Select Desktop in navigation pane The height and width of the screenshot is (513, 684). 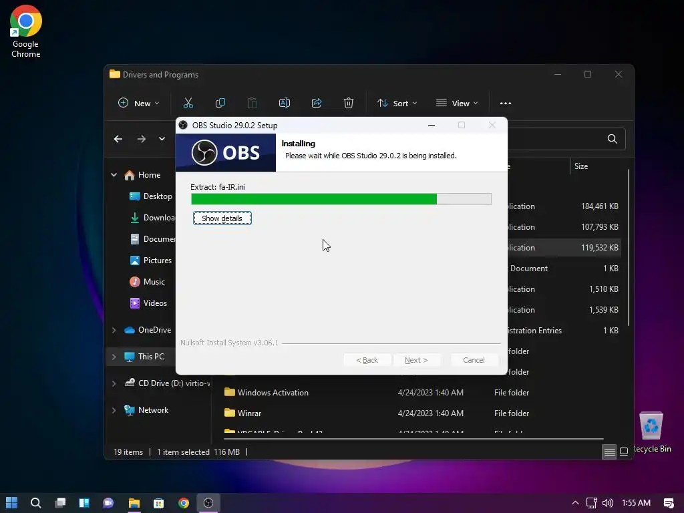tap(150, 196)
